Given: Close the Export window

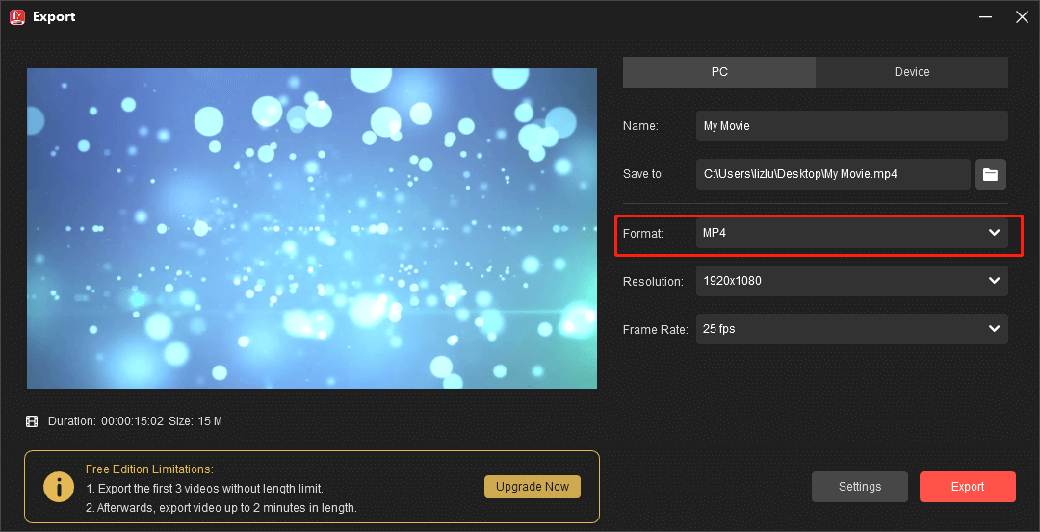Looking at the screenshot, I should click(x=1022, y=16).
